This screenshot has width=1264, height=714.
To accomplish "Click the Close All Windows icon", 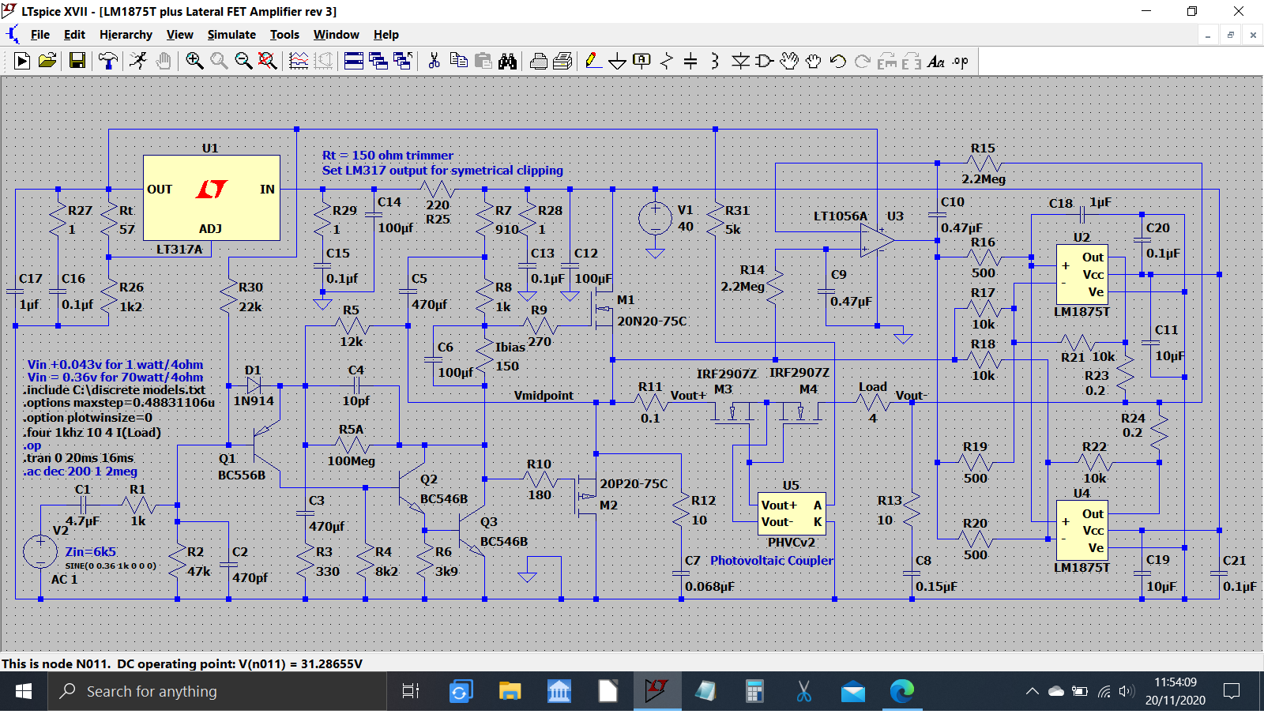I will [x=403, y=61].
